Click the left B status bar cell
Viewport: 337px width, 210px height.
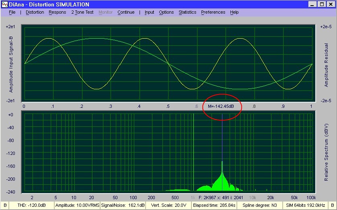tap(5, 205)
